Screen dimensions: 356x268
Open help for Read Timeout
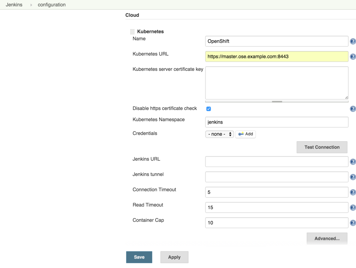(x=353, y=207)
